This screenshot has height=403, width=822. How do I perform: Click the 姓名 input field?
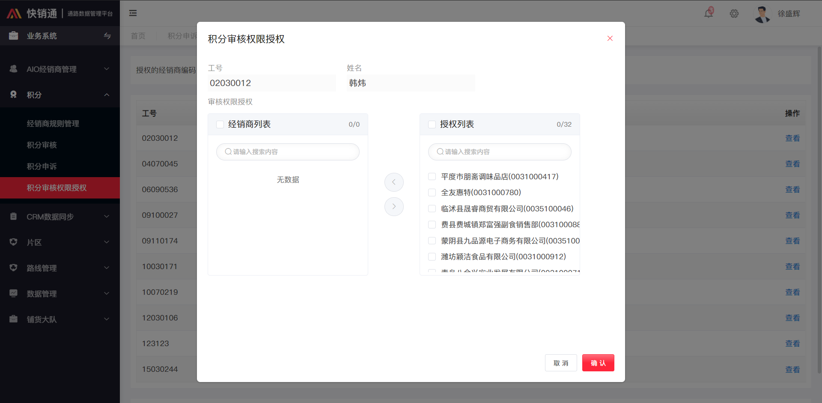pyautogui.click(x=411, y=83)
